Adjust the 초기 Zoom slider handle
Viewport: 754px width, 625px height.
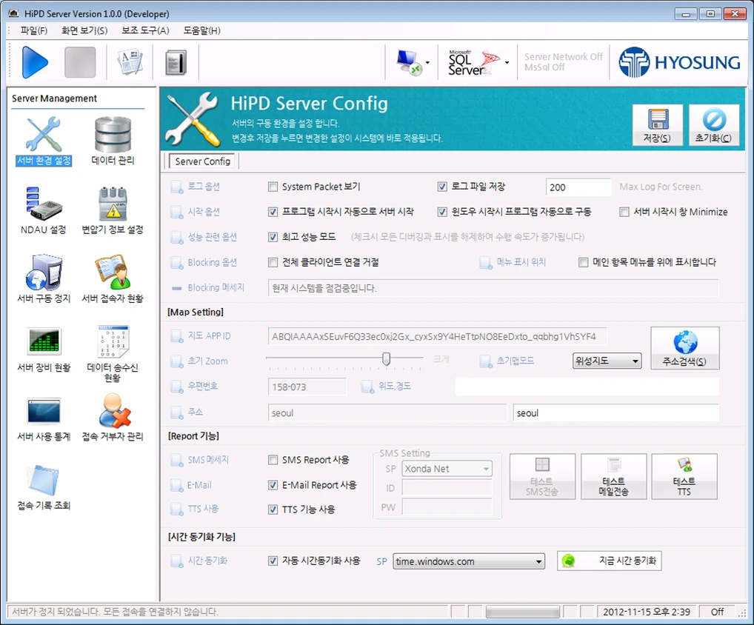point(386,359)
